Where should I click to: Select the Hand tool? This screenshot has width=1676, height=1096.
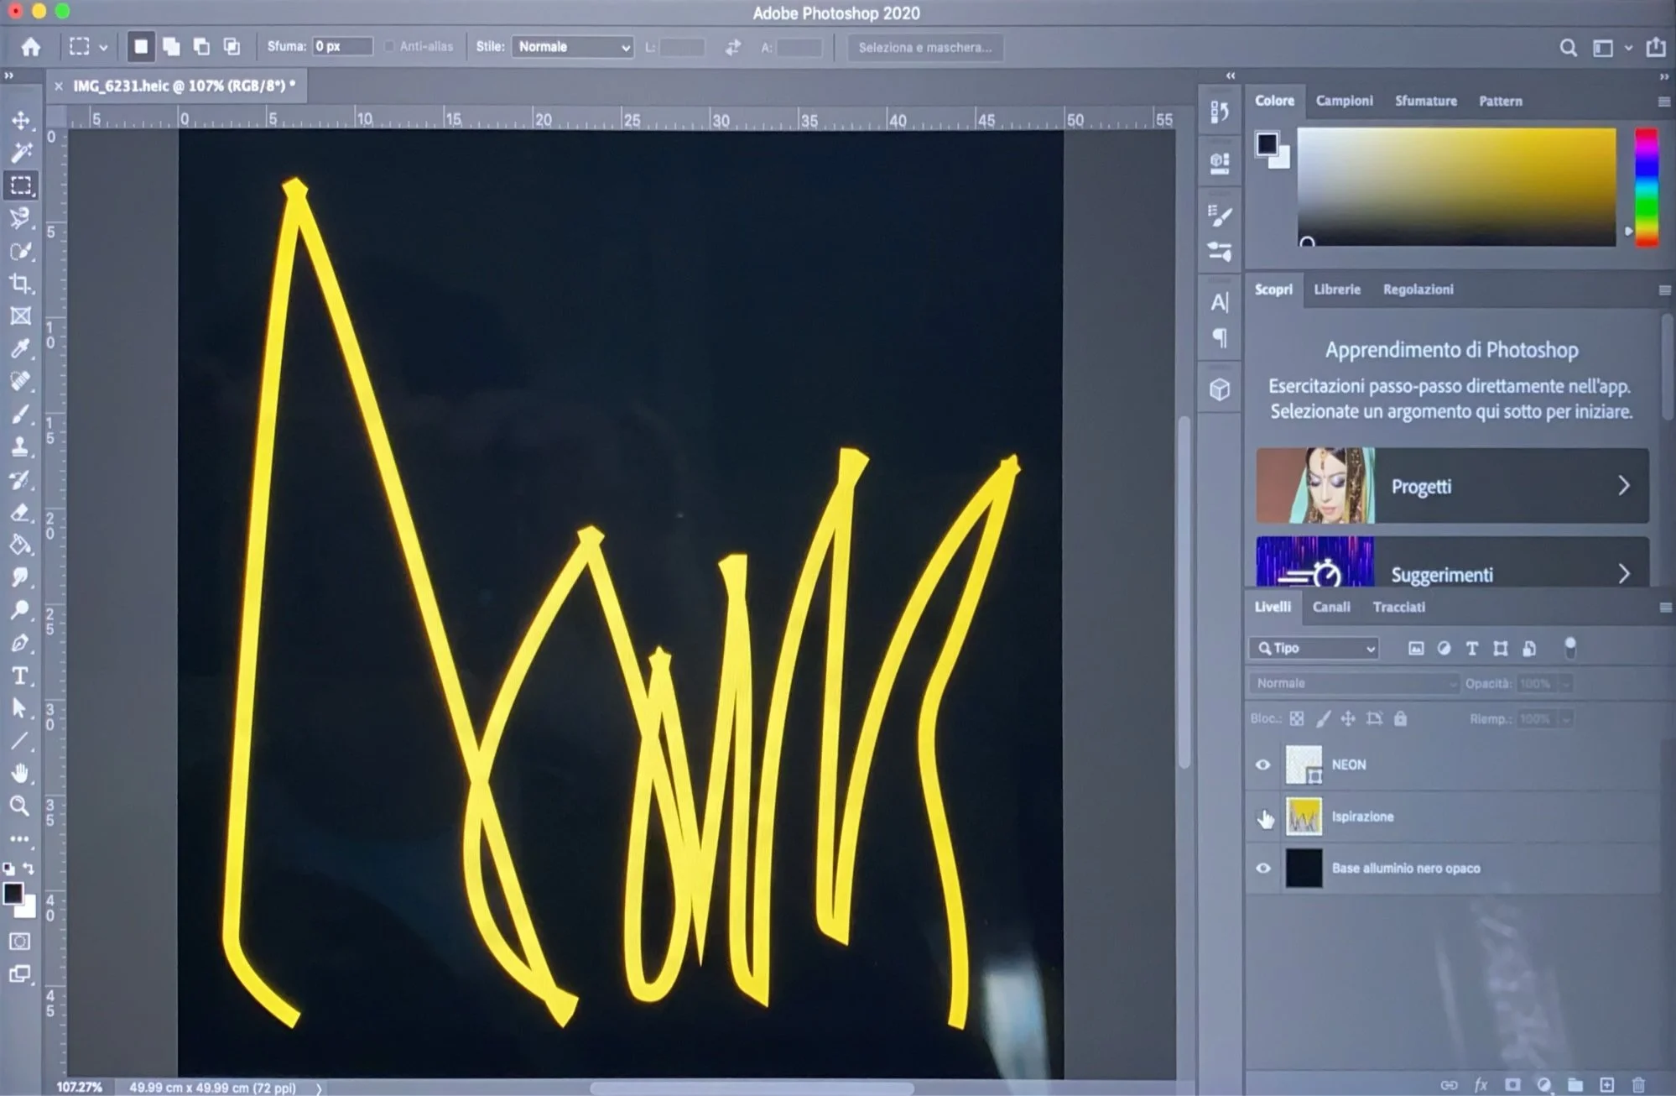20,773
